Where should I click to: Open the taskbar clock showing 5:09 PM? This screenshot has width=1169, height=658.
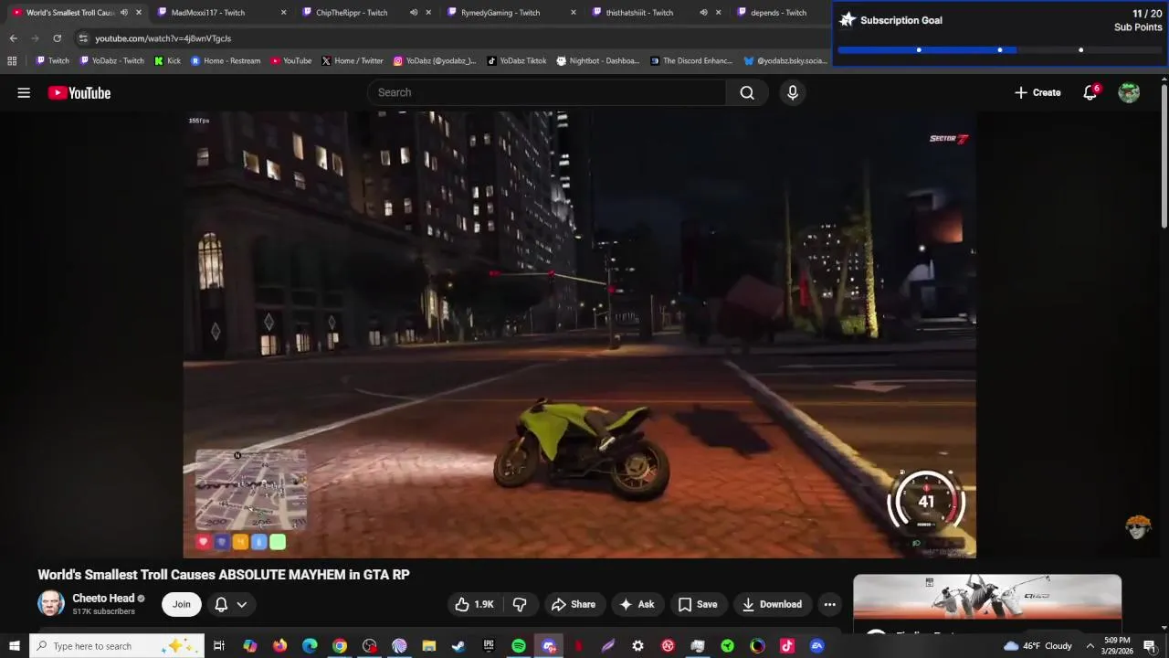pos(1116,646)
